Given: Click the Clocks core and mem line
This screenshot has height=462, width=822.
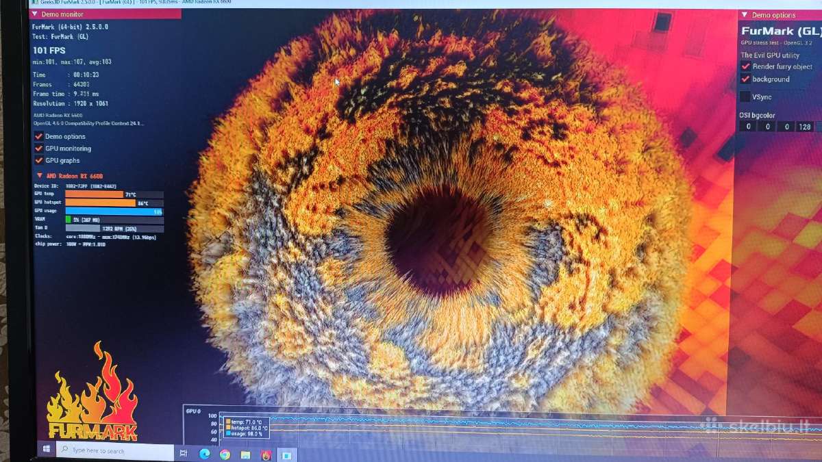Looking at the screenshot, I should click(x=95, y=237).
